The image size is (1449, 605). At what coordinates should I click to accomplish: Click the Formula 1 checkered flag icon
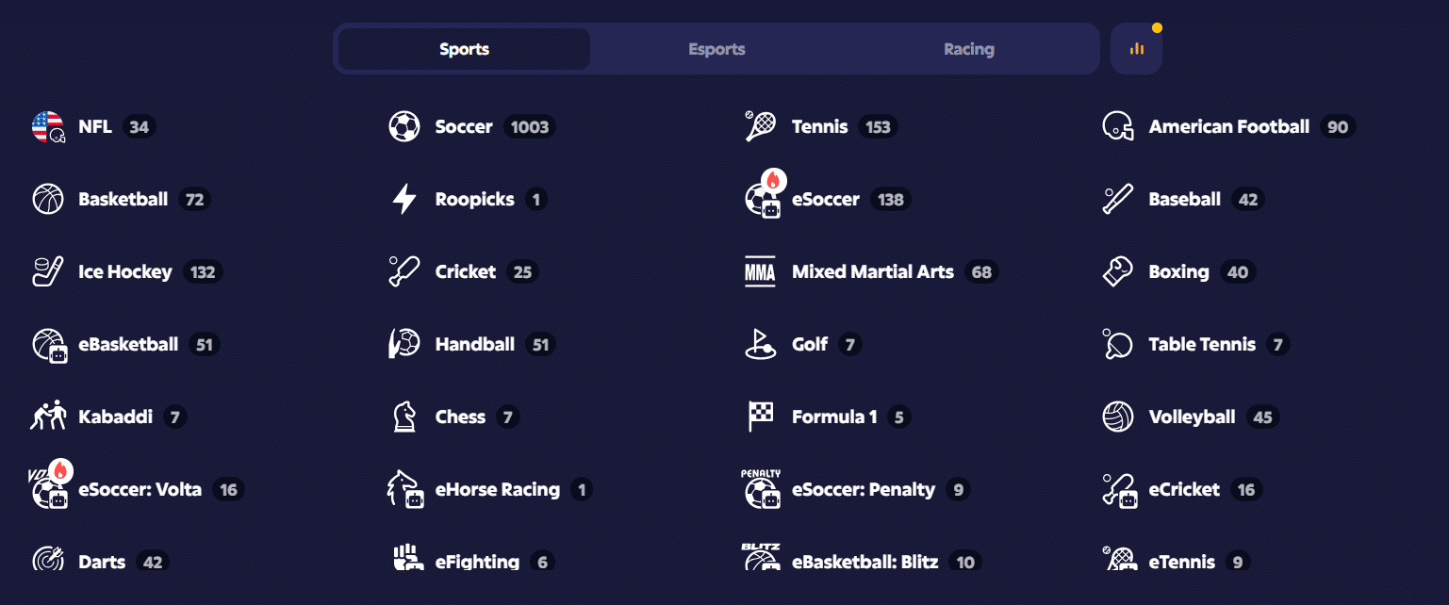point(760,417)
